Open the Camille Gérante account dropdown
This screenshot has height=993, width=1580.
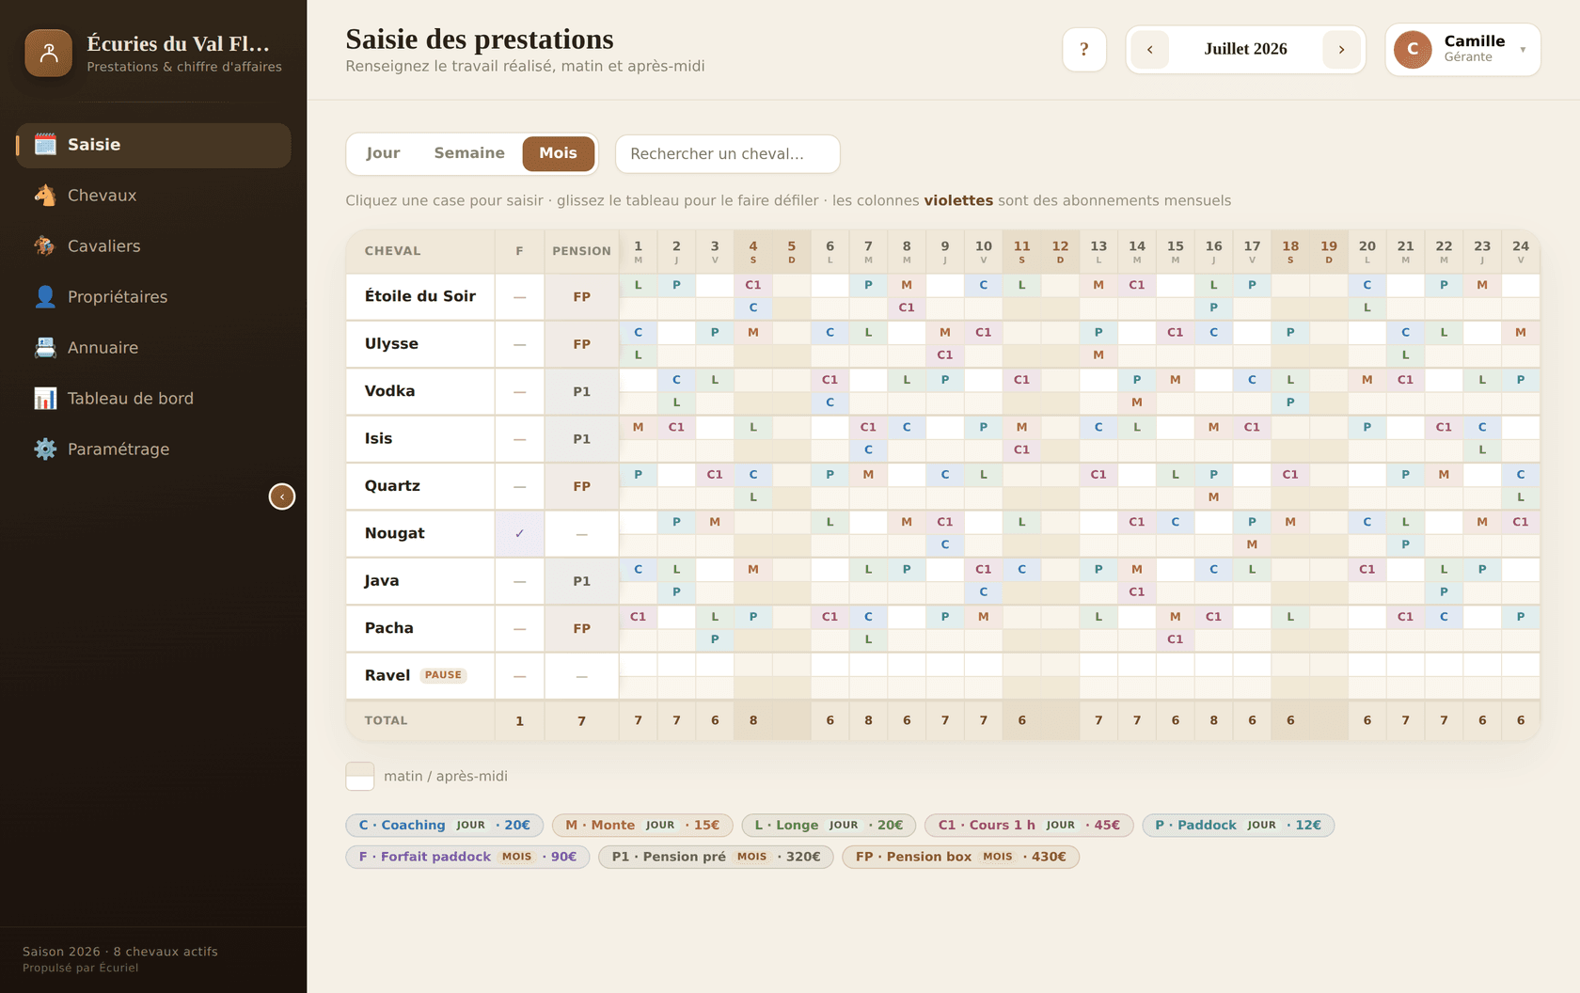(x=1462, y=49)
